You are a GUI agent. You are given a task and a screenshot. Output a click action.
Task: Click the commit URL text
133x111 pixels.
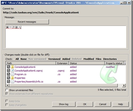(x=41, y=12)
